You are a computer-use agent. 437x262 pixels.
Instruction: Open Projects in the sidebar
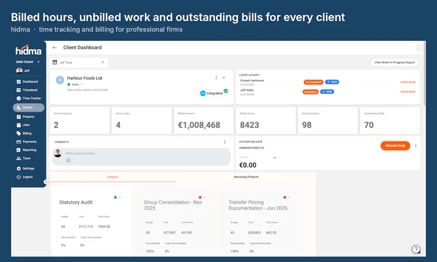click(x=25, y=117)
